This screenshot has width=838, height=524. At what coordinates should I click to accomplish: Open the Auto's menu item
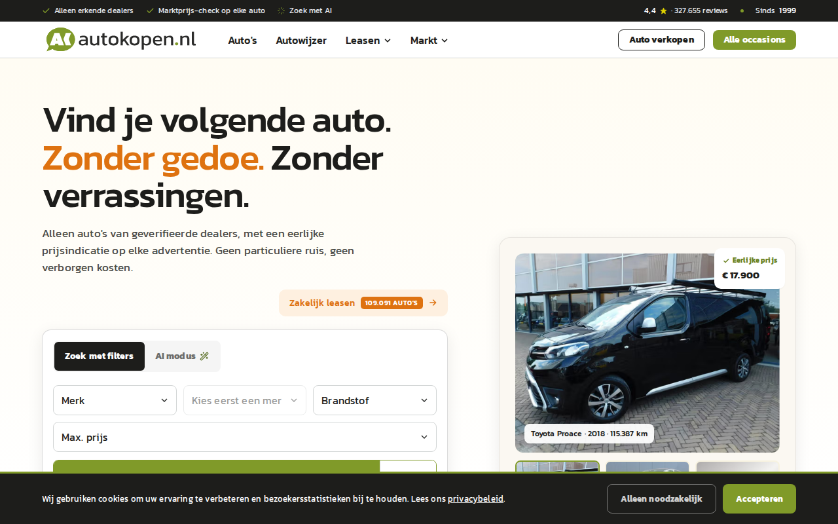pos(242,41)
